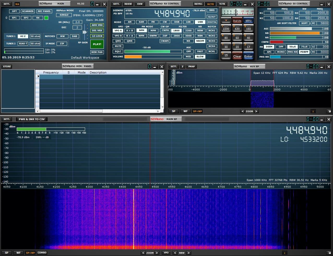Select AM demodulation mode
The width and height of the screenshot is (333, 256).
pos(129,22)
